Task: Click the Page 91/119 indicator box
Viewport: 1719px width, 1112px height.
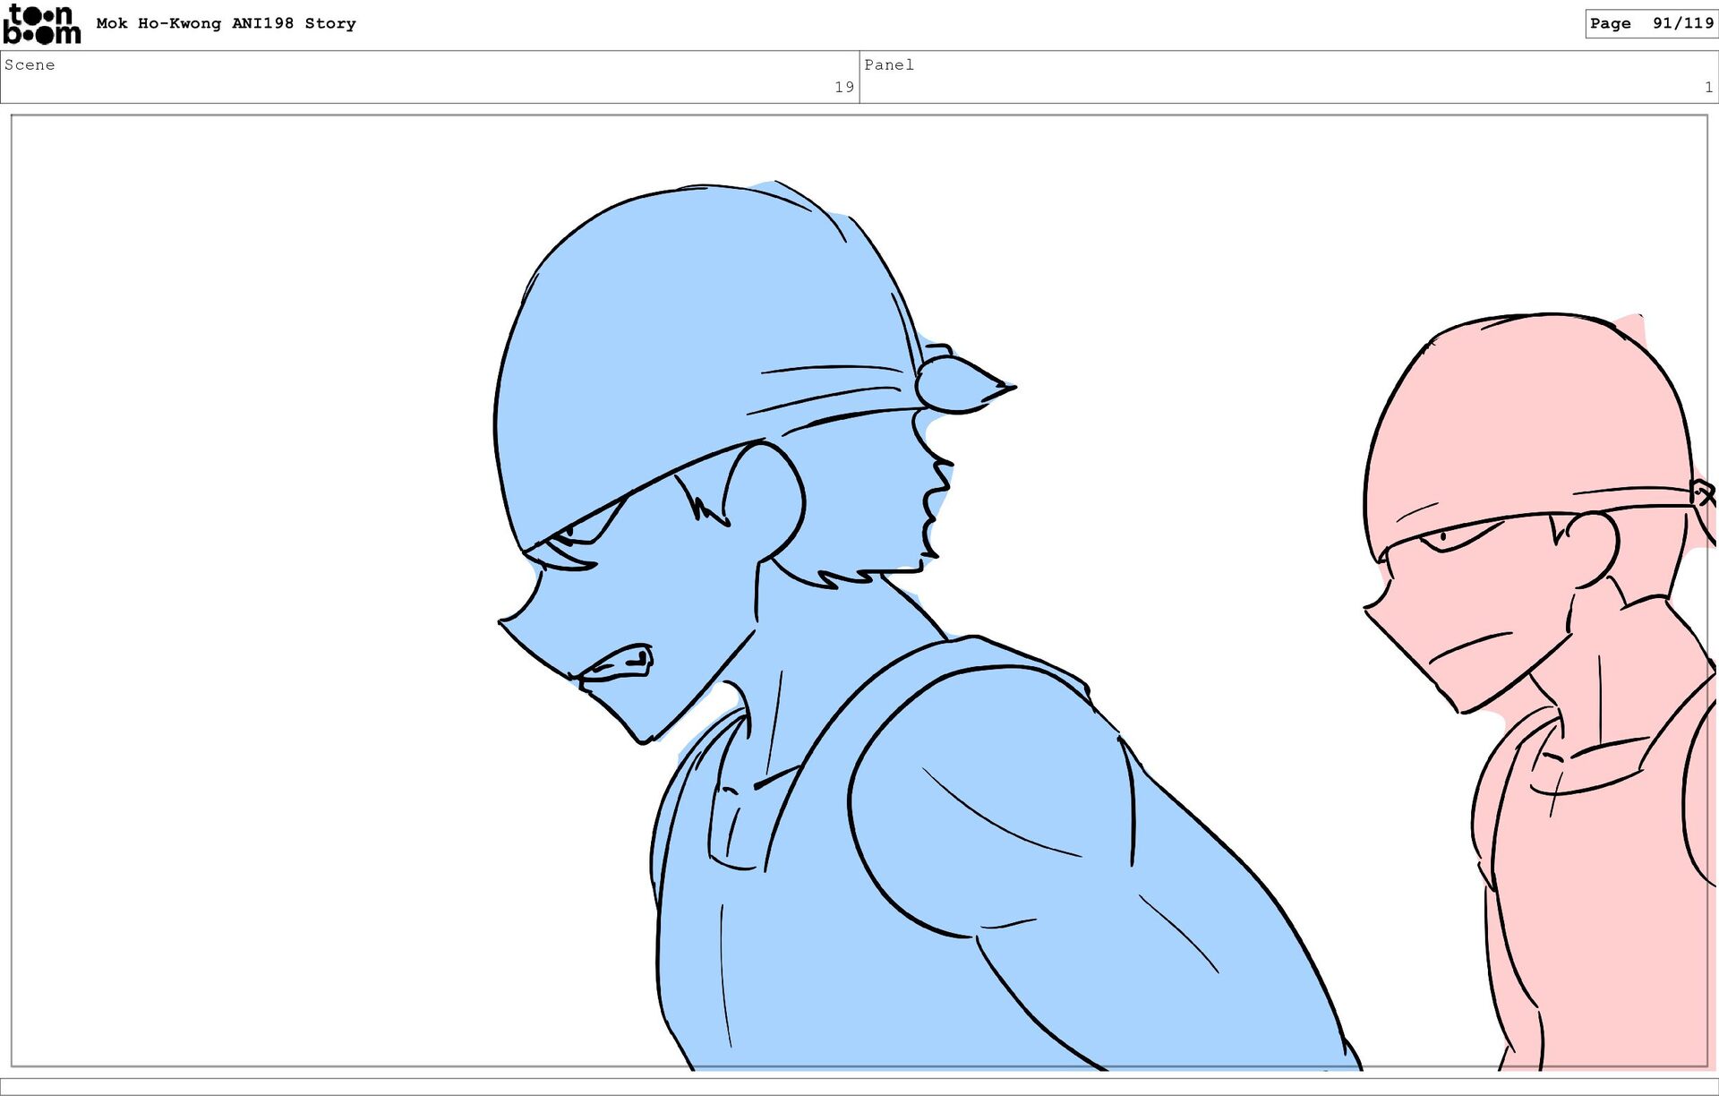Action: coord(1650,23)
